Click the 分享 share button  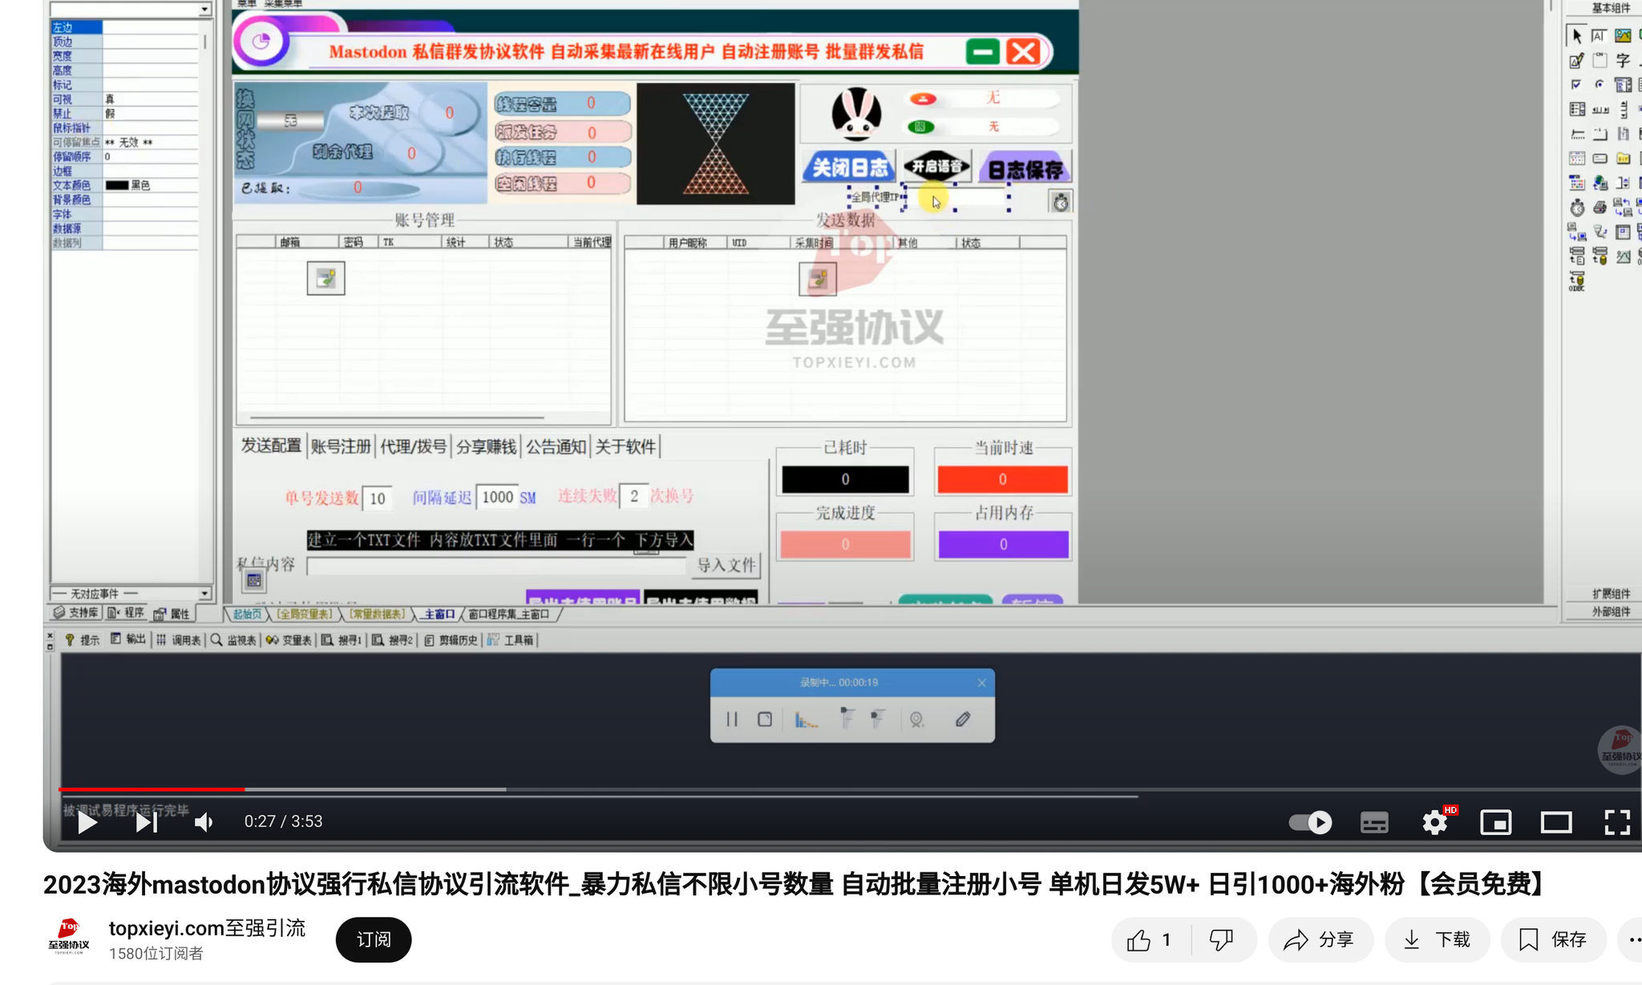coord(1320,939)
